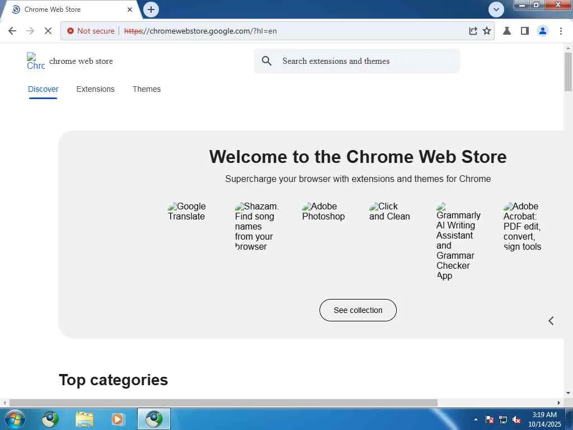Open the tab search dropdown arrow
Screen dimensions: 573x430
point(496,10)
